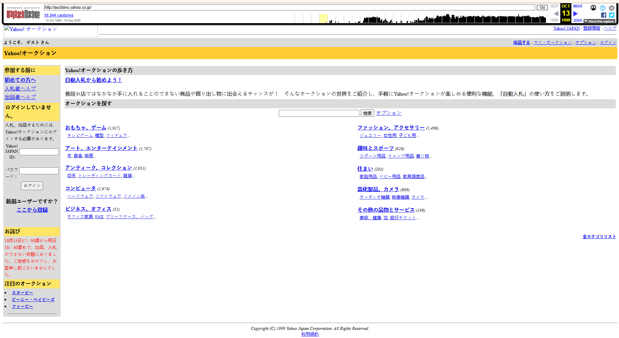The image size is (619, 338).
Task: Go to next capture with right arrow
Action: [x=576, y=13]
